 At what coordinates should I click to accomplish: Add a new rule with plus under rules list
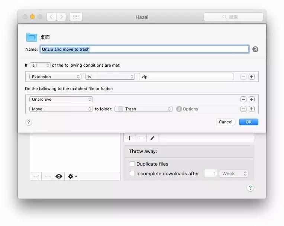(x=129, y=138)
